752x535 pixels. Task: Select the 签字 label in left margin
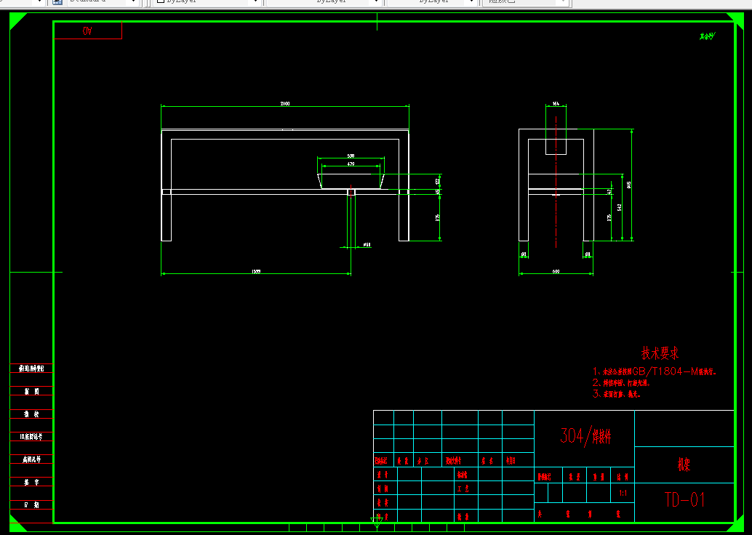32,482
